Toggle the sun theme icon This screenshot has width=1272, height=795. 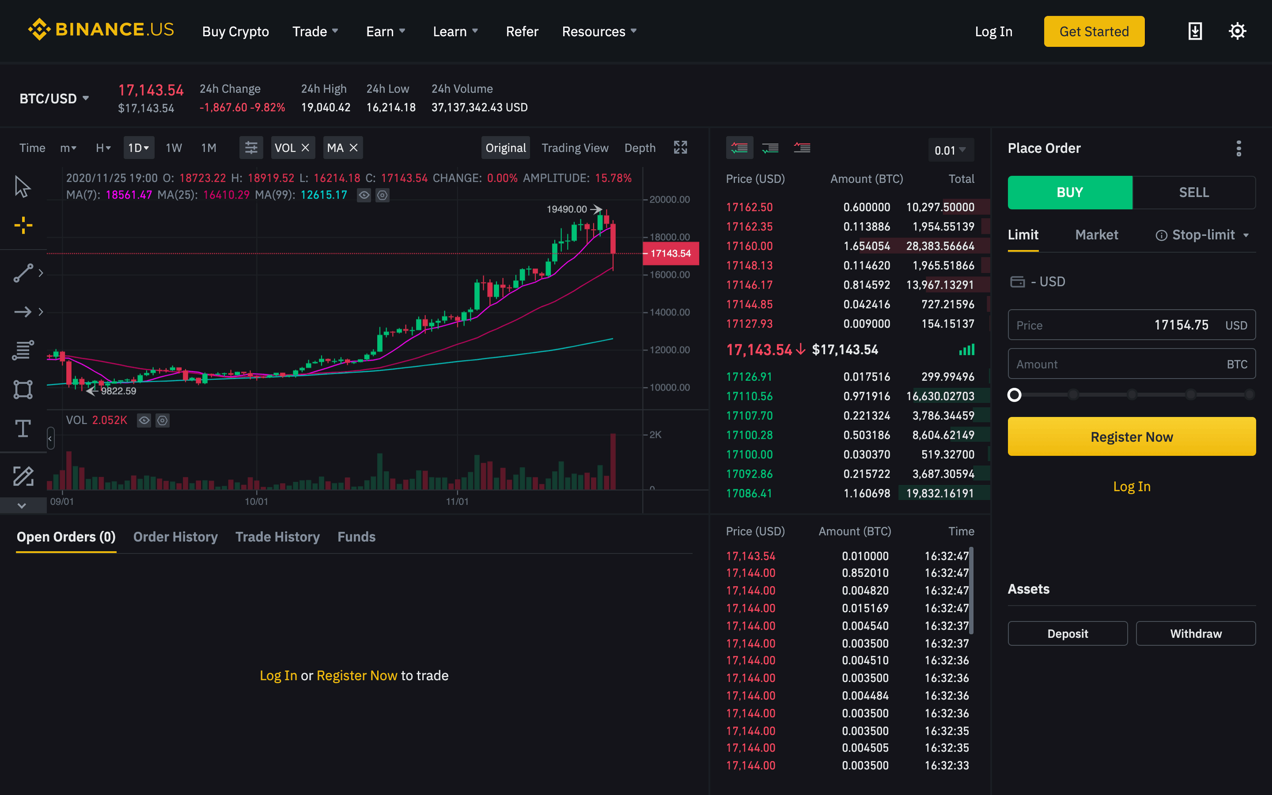point(1237,31)
